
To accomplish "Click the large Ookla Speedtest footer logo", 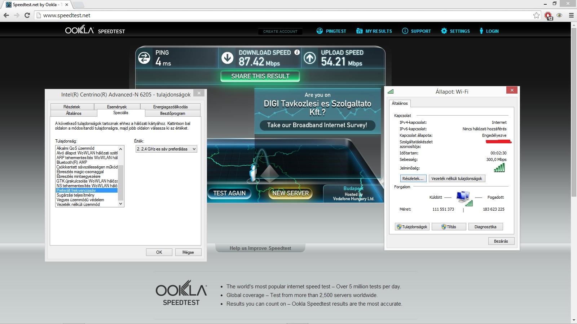I will click(x=181, y=293).
